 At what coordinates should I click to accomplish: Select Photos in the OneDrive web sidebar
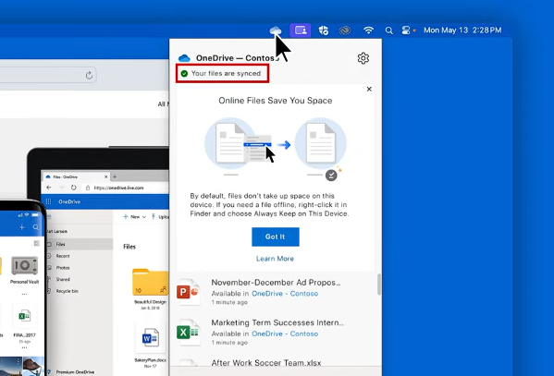[63, 268]
